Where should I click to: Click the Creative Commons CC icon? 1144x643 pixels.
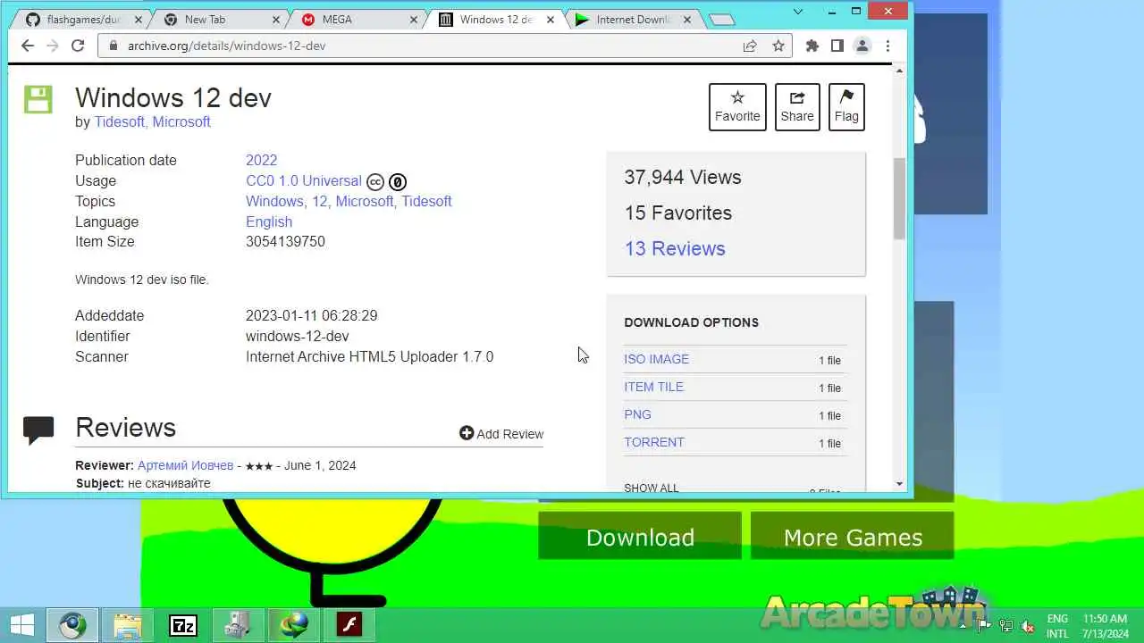click(x=375, y=181)
